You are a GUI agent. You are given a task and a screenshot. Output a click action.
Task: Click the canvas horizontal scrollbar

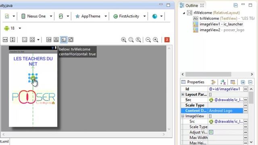coord(83,134)
